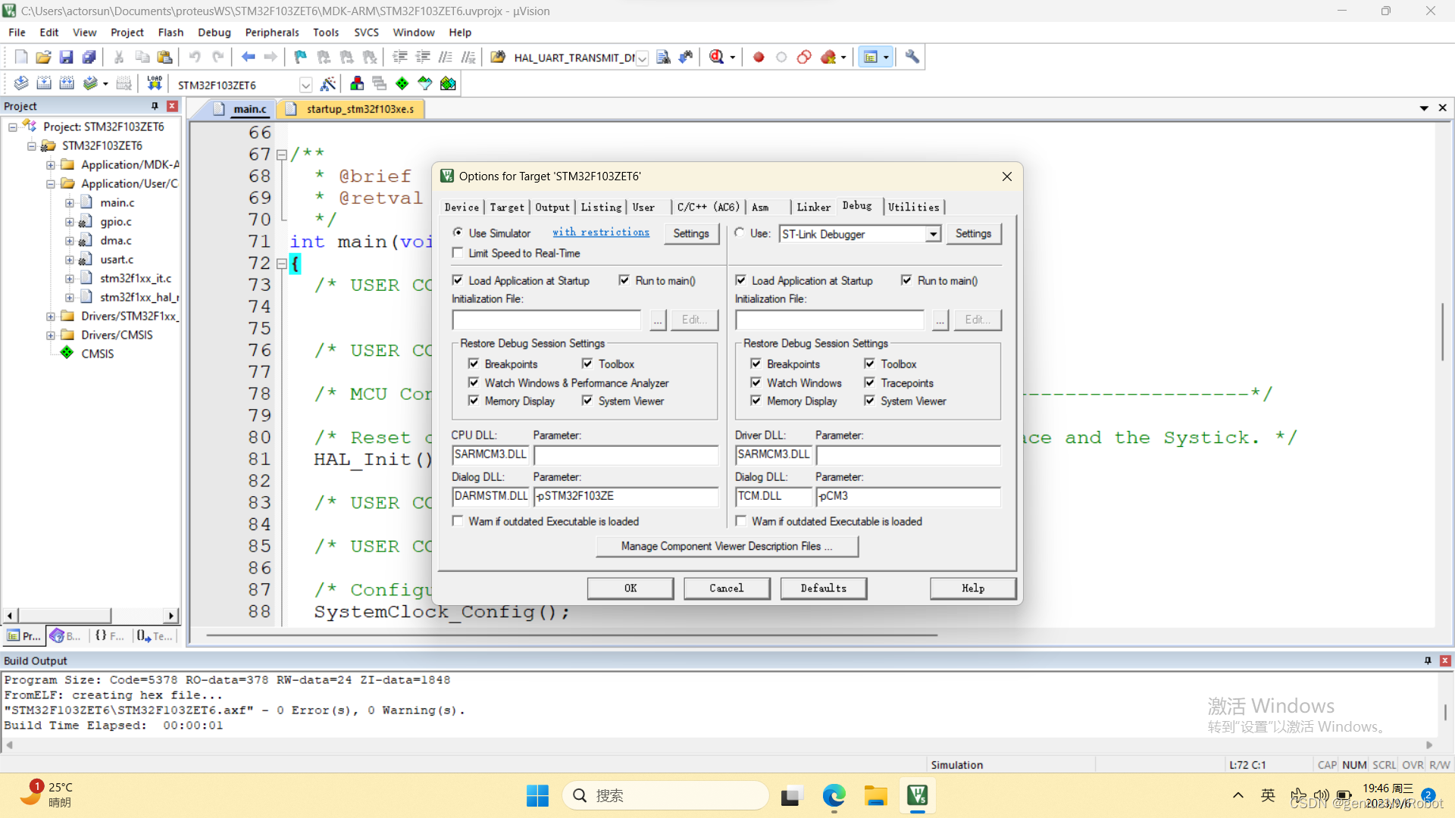Image resolution: width=1455 pixels, height=818 pixels.
Task: Open ST-Link Debugger Settings button
Action: point(973,234)
